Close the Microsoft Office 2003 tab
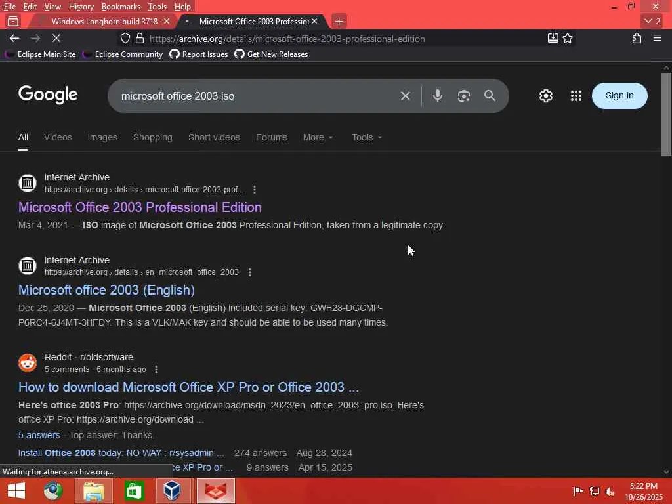Image resolution: width=672 pixels, height=504 pixels. pos(314,21)
